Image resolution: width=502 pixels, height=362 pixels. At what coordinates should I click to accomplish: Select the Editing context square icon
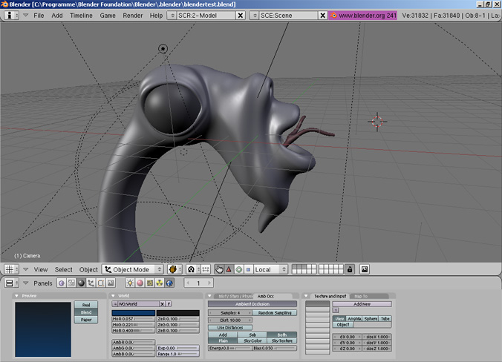pyautogui.click(x=100, y=283)
